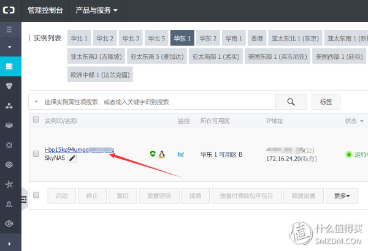The height and width of the screenshot is (251, 368).
Task: Switch to 亚太东南3 (吉隆坡) region
Action: tap(96, 56)
